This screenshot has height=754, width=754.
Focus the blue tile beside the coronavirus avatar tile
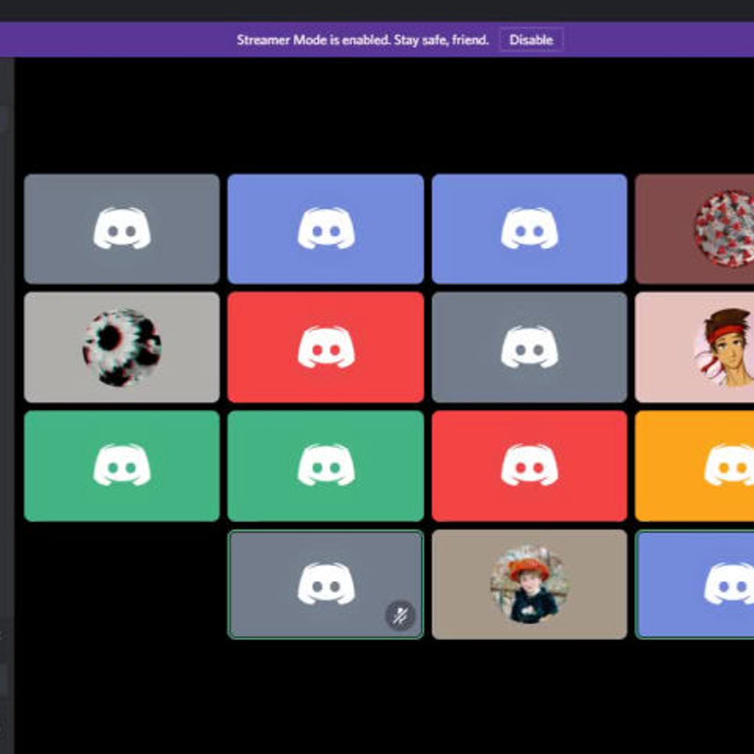(x=529, y=229)
